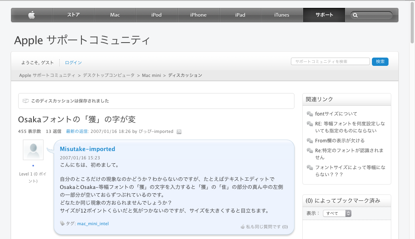The image size is (415, 239).
Task: Select the サポート navigation tab
Action: click(x=324, y=15)
